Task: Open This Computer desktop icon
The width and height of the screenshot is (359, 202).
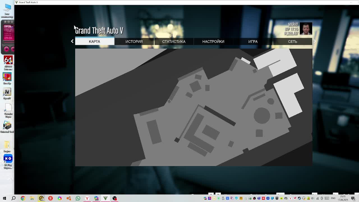Action: click(8, 11)
